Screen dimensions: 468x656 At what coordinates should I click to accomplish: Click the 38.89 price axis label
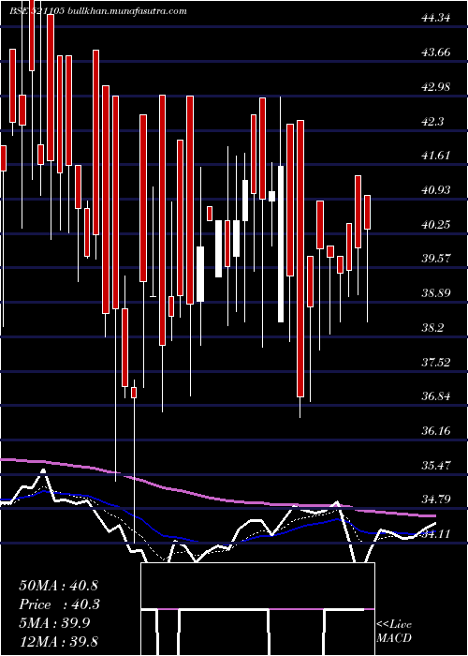(437, 292)
